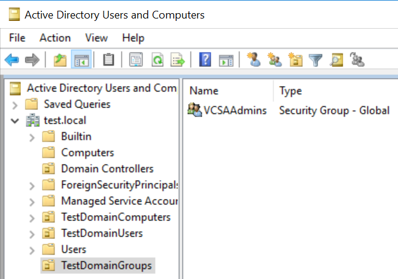398x279 pixels.
Task: Select VCSAAdmins name in list
Action: point(235,111)
